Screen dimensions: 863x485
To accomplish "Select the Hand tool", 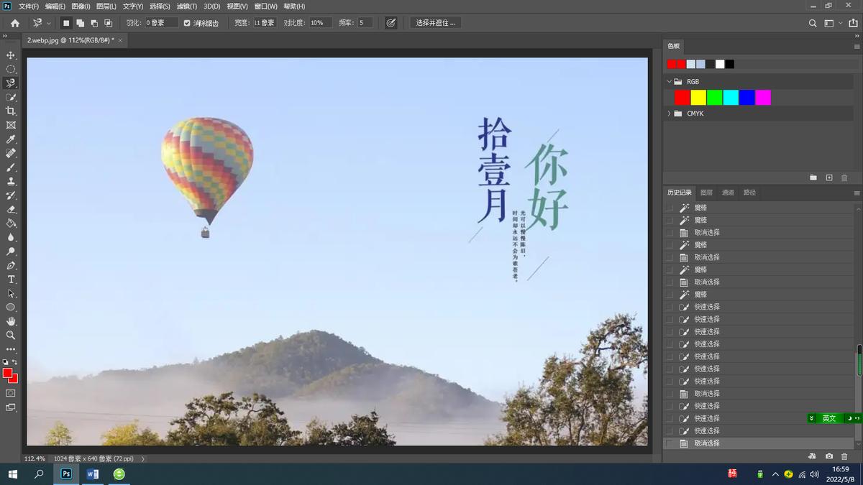I will tap(11, 321).
